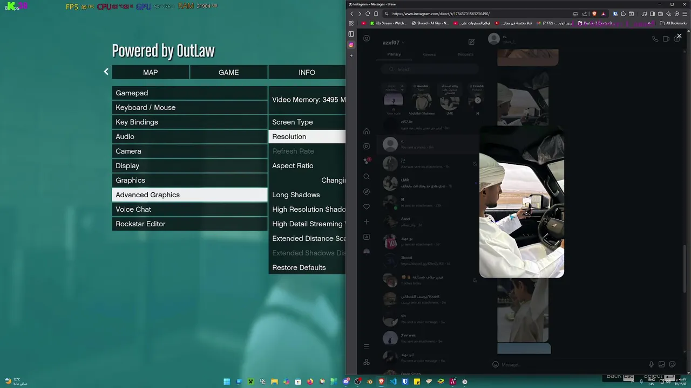Switch to the GAME tab
Viewport: 691px width, 388px height.
229,72
